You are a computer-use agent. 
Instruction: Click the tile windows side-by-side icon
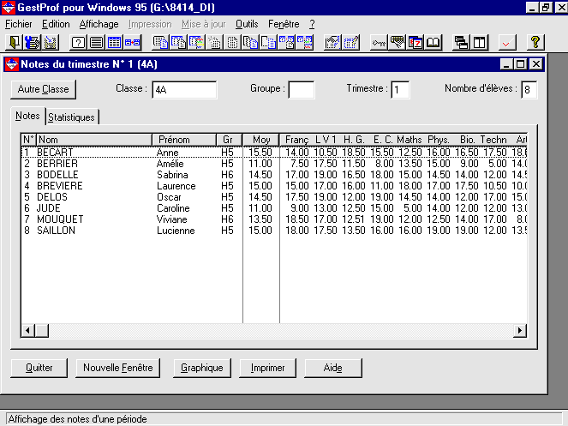479,42
